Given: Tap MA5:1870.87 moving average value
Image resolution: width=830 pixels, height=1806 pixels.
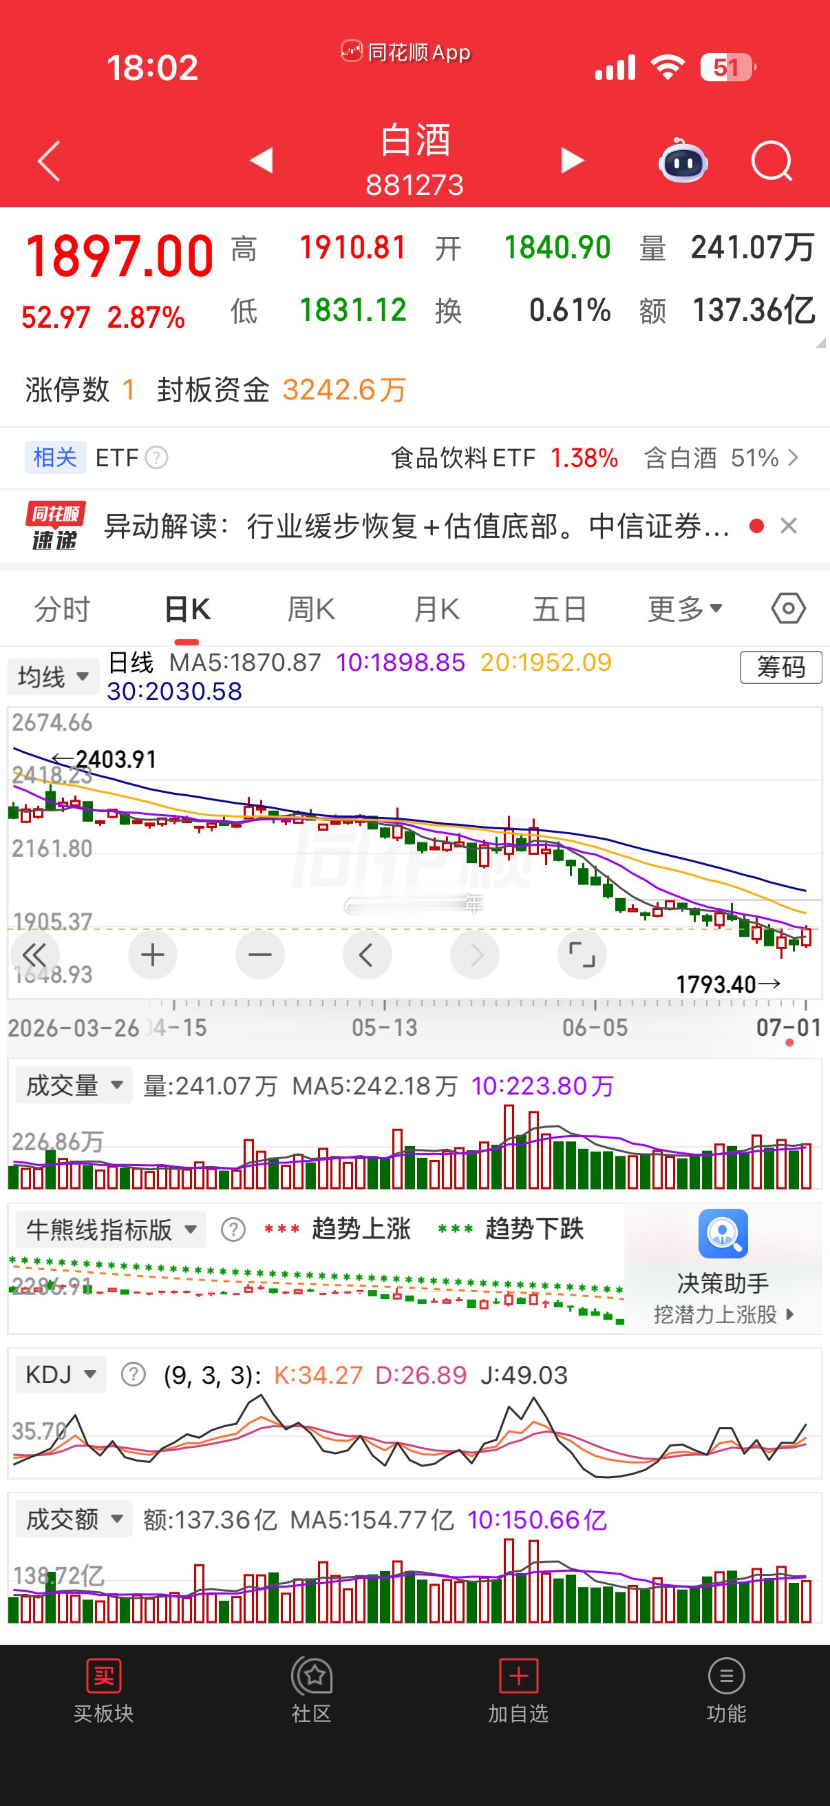Looking at the screenshot, I should tap(245, 663).
